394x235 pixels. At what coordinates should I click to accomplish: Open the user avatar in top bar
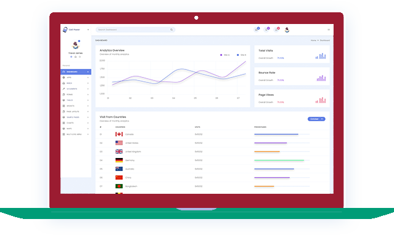coord(287,30)
